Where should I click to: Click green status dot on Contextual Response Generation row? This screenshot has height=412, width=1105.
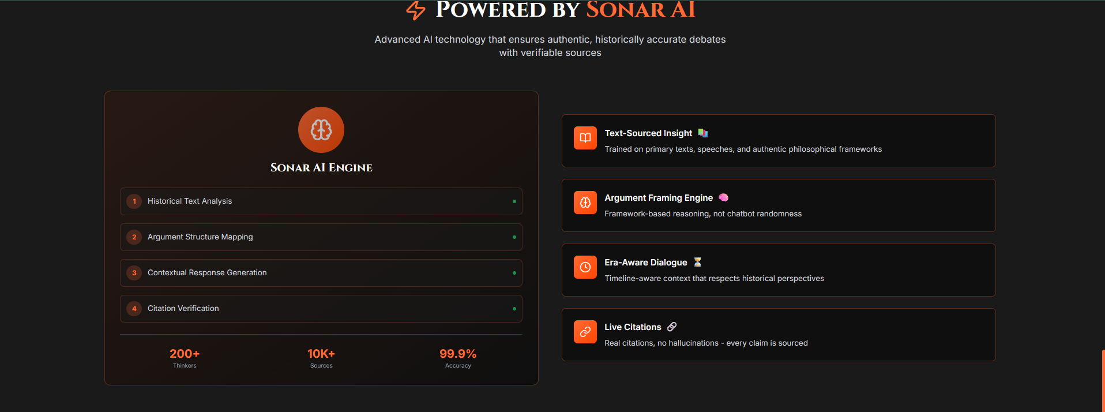514,273
